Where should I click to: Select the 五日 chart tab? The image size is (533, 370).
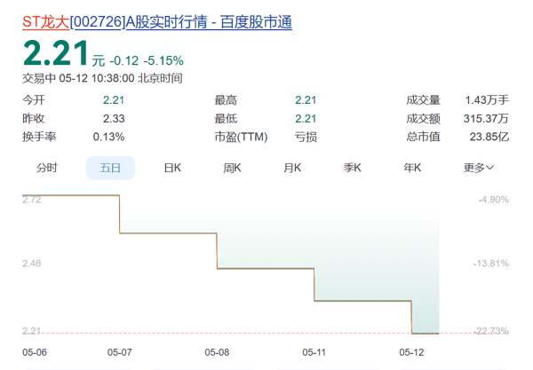pos(110,168)
